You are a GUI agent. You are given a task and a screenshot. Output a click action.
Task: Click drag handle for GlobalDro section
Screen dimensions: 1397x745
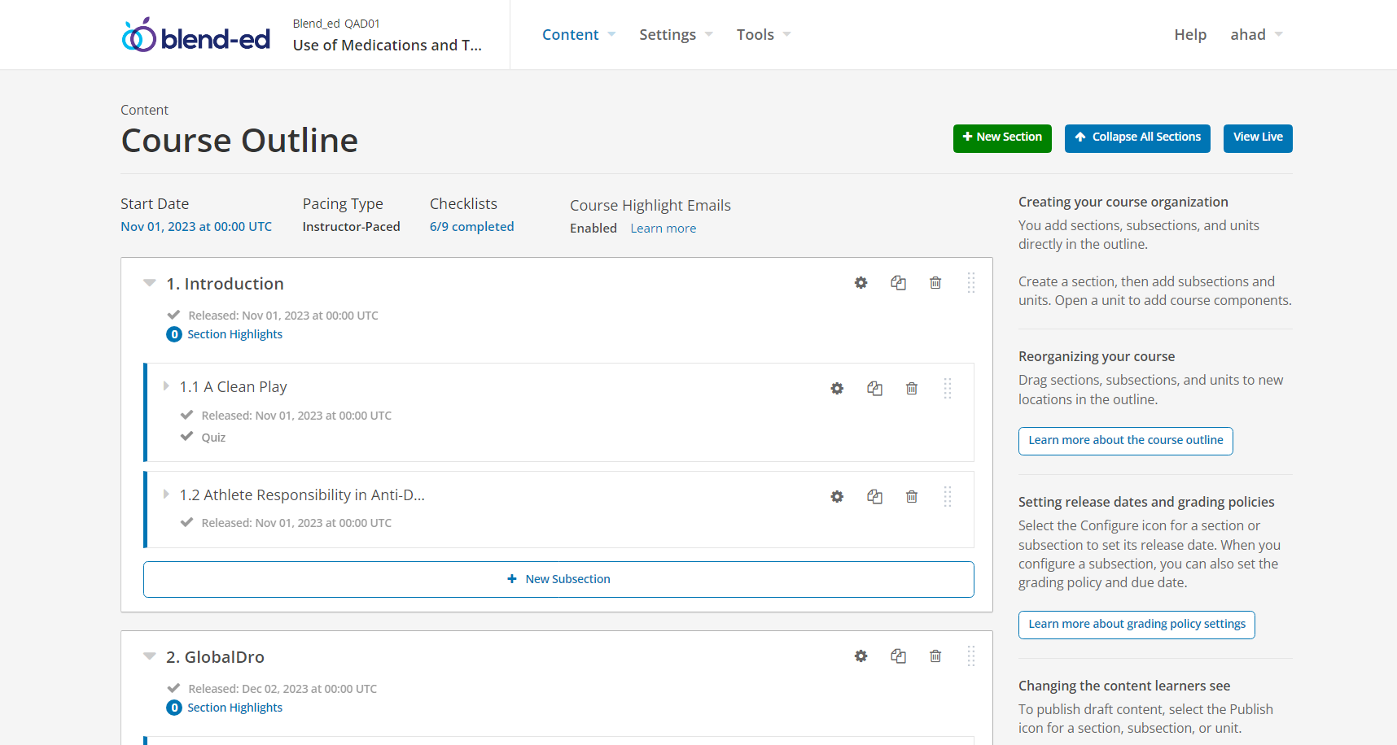coord(970,656)
